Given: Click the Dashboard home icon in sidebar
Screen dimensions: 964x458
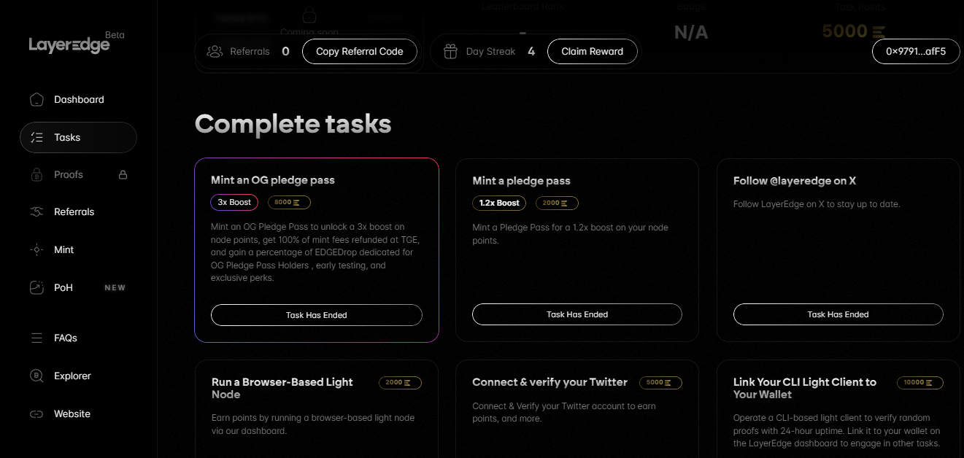Looking at the screenshot, I should click(x=36, y=100).
